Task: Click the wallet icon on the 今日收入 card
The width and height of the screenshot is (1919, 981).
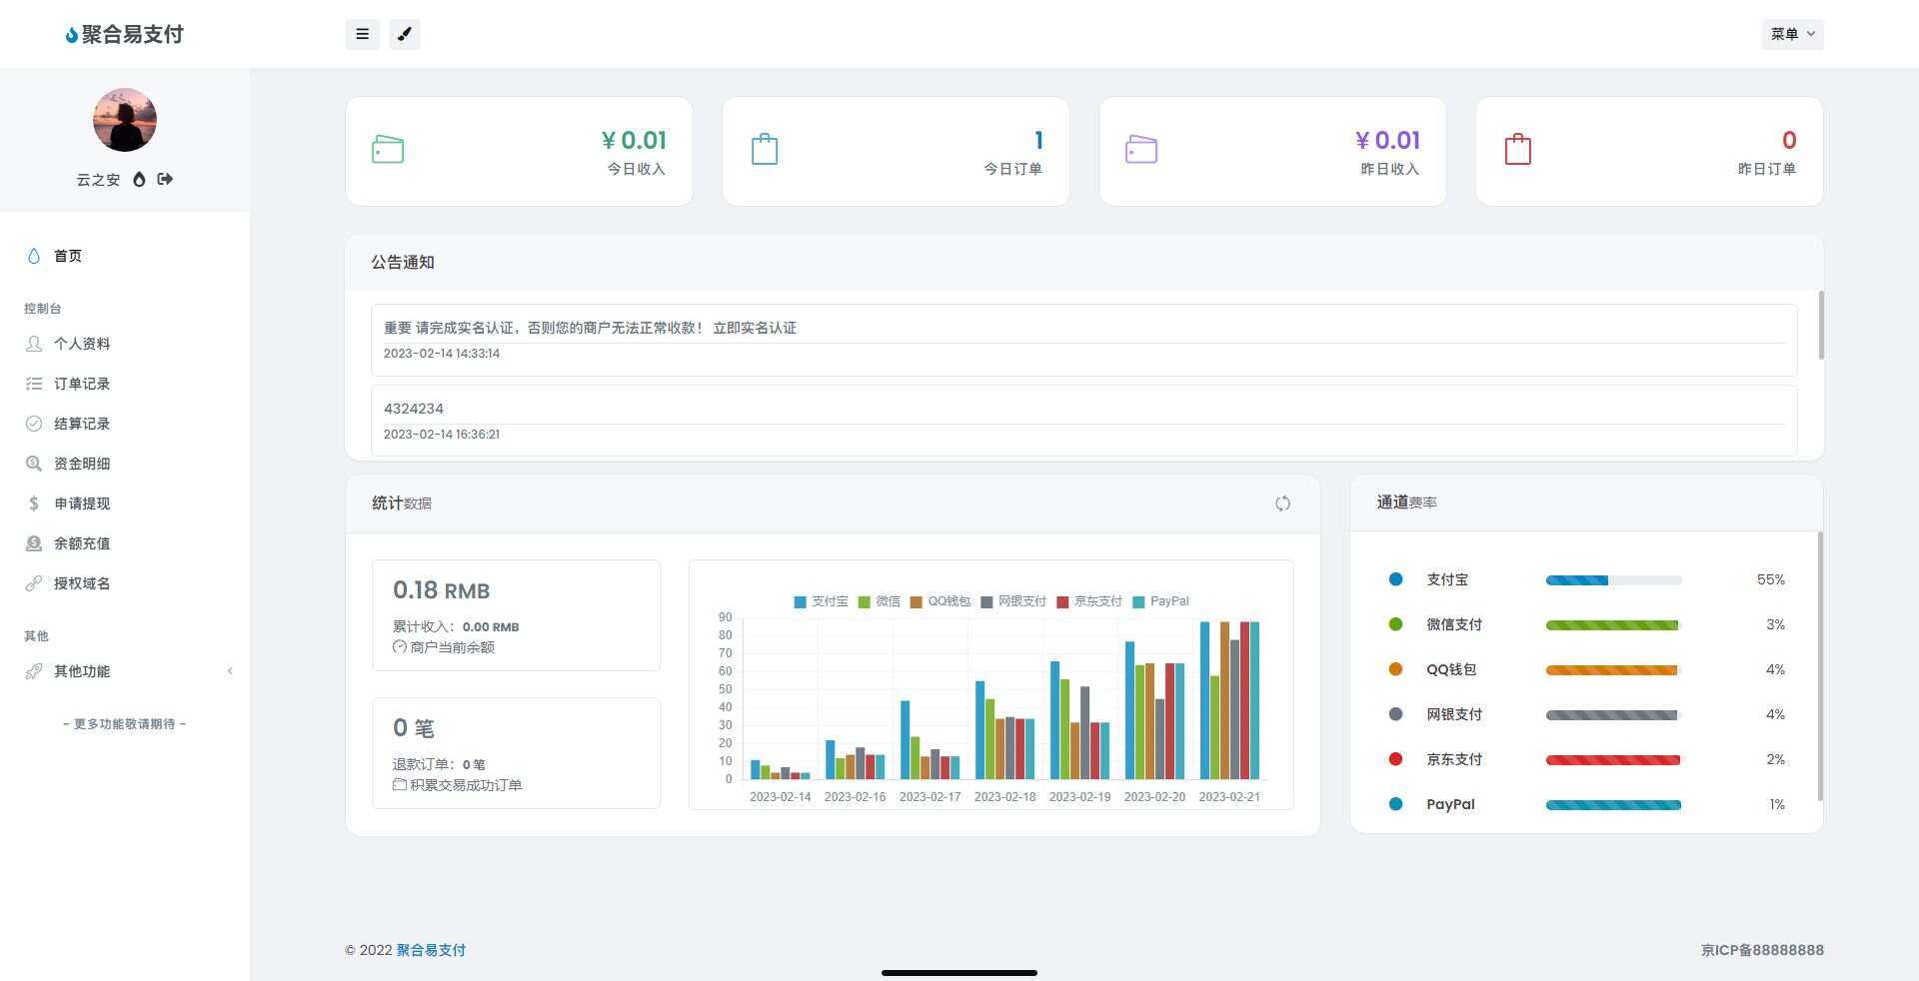Action: tap(387, 149)
